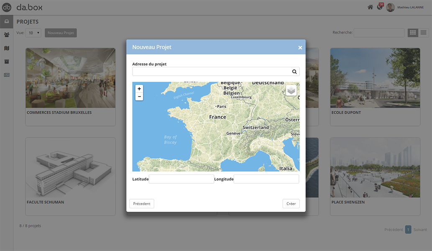The image size is (432, 251).
Task: Open Faculte Schuman project thumbnail
Action: (x=71, y=167)
